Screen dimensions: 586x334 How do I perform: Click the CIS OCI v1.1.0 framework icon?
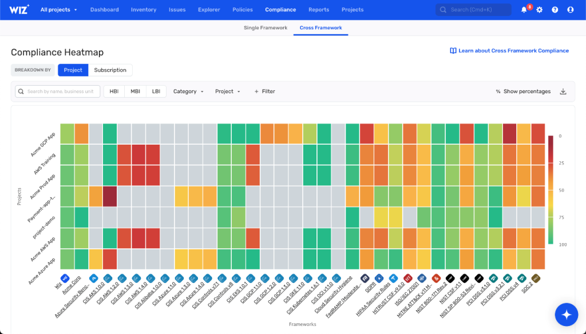[336, 279]
